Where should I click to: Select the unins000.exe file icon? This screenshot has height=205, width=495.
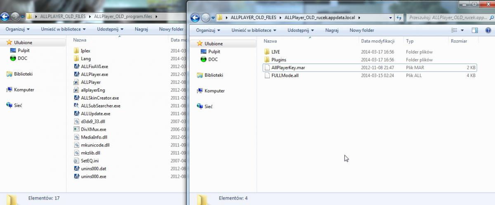[76, 176]
